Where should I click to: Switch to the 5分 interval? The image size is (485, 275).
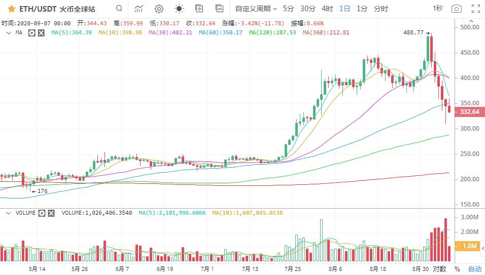(x=288, y=9)
